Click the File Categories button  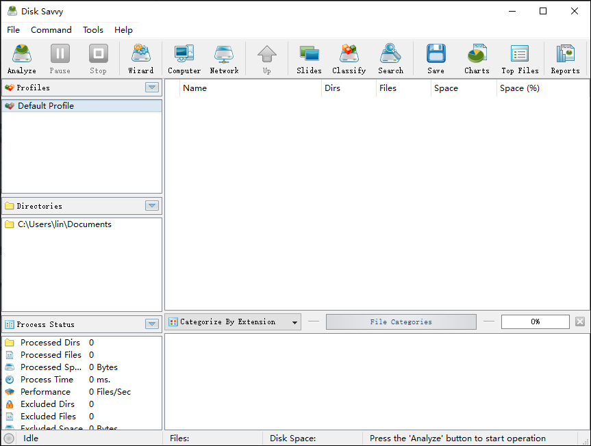(x=401, y=322)
